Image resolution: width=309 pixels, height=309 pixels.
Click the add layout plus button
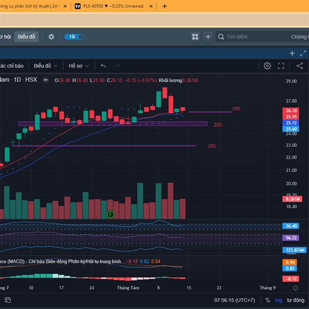point(208,37)
